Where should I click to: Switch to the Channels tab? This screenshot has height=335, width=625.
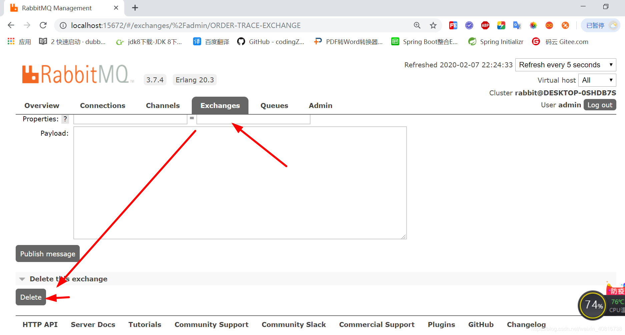(163, 105)
